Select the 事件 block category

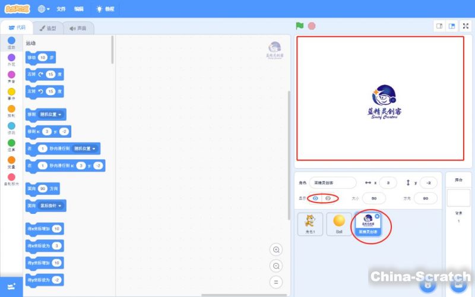coord(11,94)
